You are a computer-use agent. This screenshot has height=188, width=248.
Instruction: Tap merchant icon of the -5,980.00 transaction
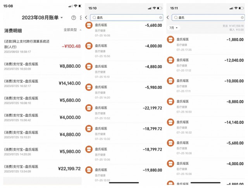[x=89, y=87]
